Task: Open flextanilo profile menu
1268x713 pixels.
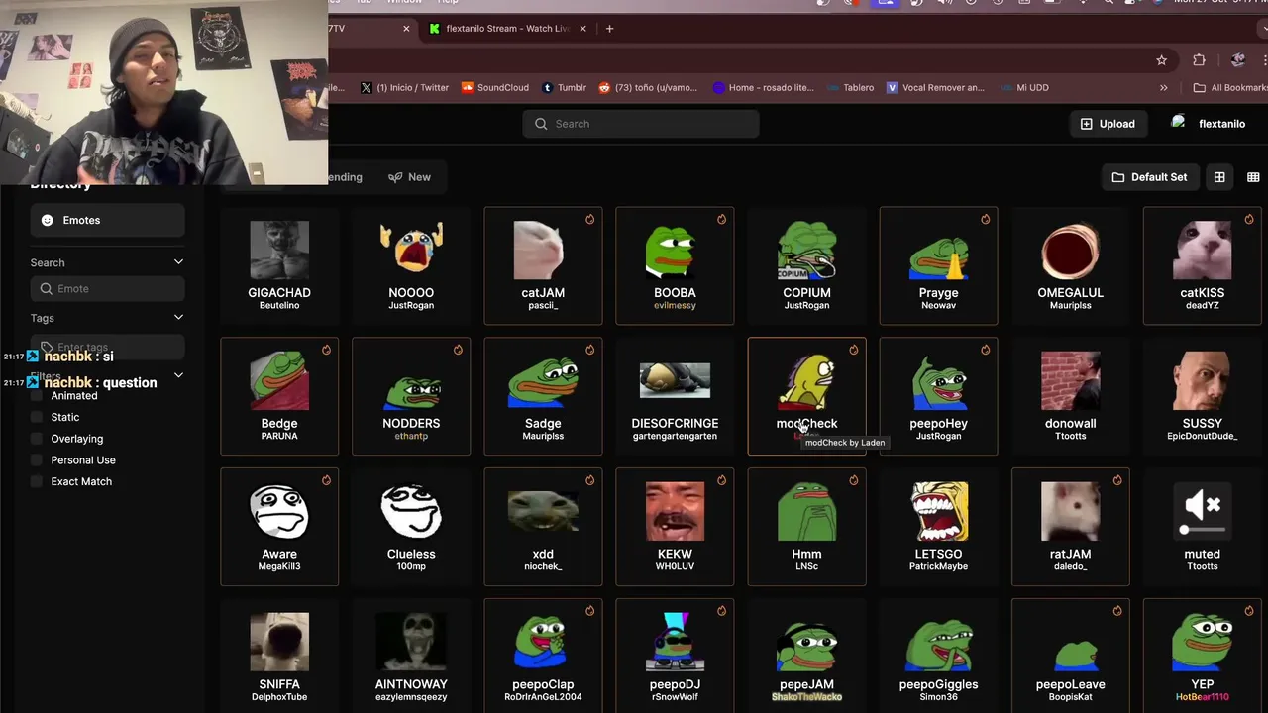Action: [1209, 124]
